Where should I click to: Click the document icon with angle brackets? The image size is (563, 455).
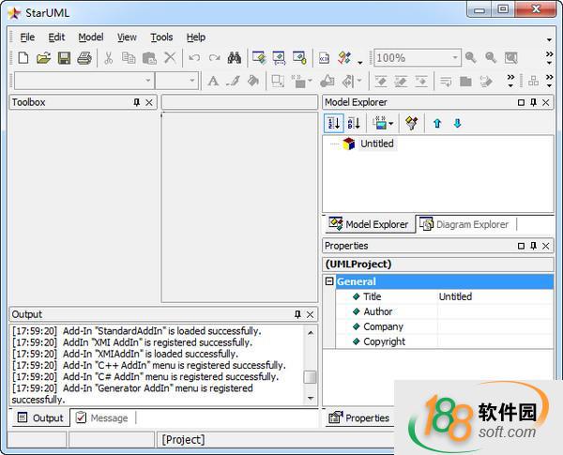(x=324, y=58)
